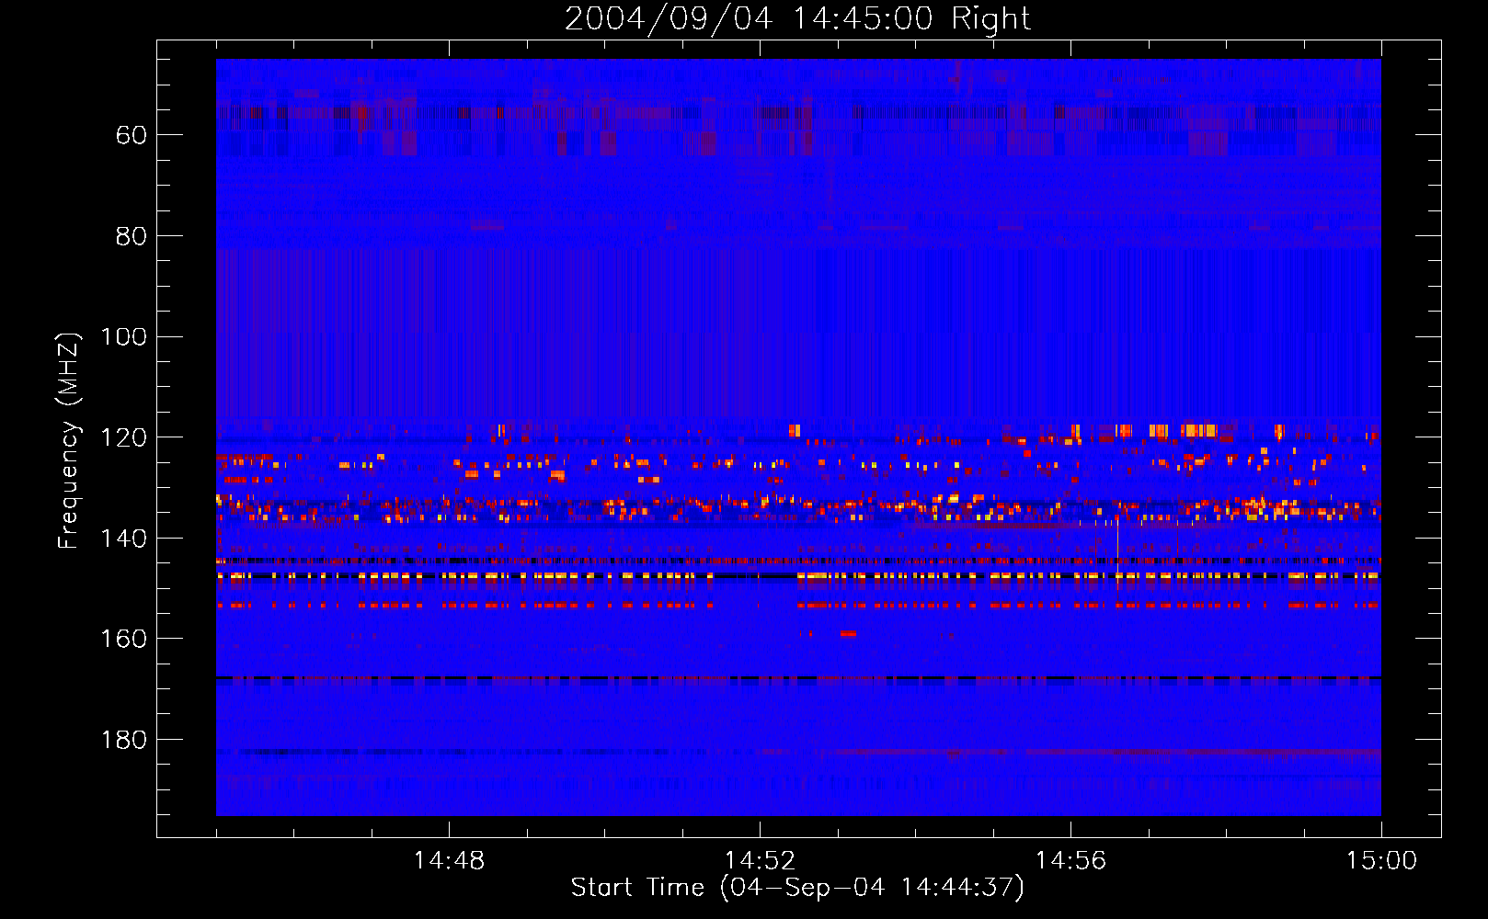Click the plot title '2004/09/04 14:45:00 Right'

point(797,18)
